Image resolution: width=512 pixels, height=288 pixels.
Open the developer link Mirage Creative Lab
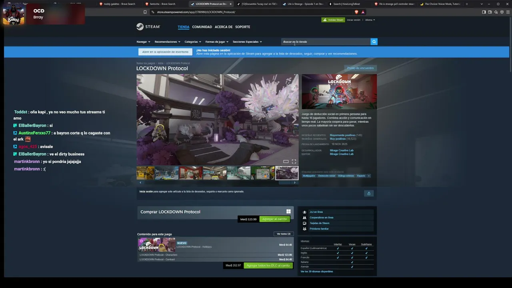coord(342,150)
